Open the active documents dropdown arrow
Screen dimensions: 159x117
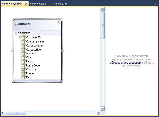tap(155, 4)
